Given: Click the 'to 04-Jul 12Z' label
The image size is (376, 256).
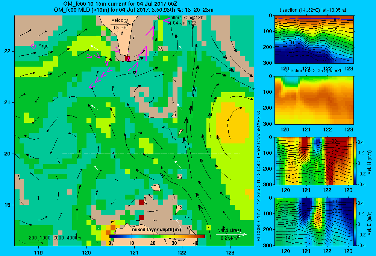Looking at the screenshot, I should tap(182, 23).
